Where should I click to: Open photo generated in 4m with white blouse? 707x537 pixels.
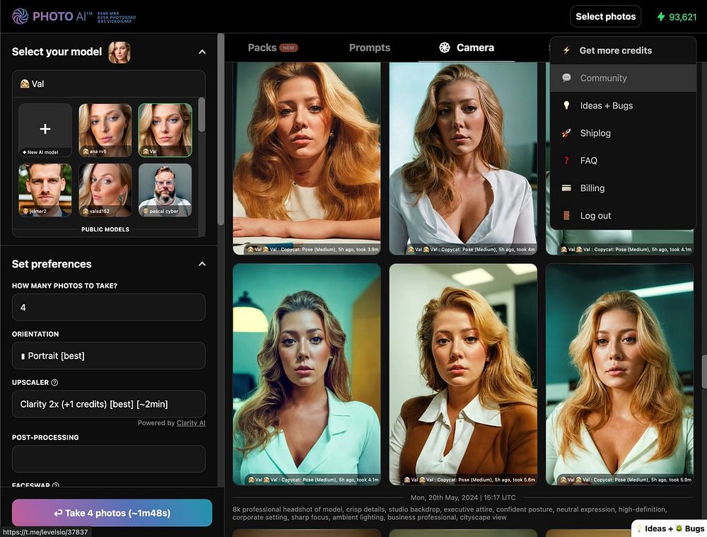pyautogui.click(x=463, y=158)
